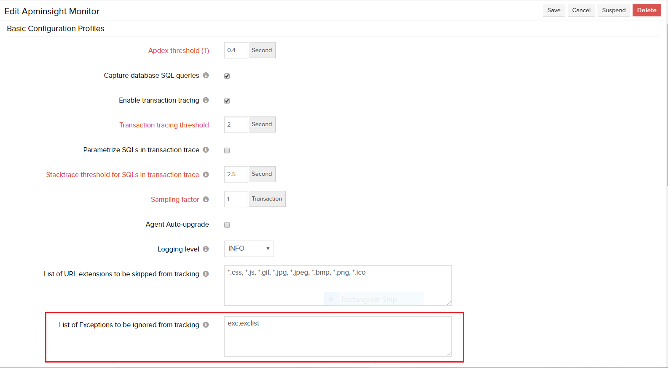
Task: Click the Sampling factor label
Action: pyautogui.click(x=175, y=199)
